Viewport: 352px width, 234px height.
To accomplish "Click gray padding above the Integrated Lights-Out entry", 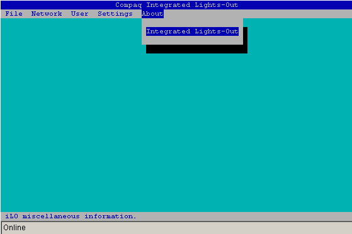I will pos(192,23).
